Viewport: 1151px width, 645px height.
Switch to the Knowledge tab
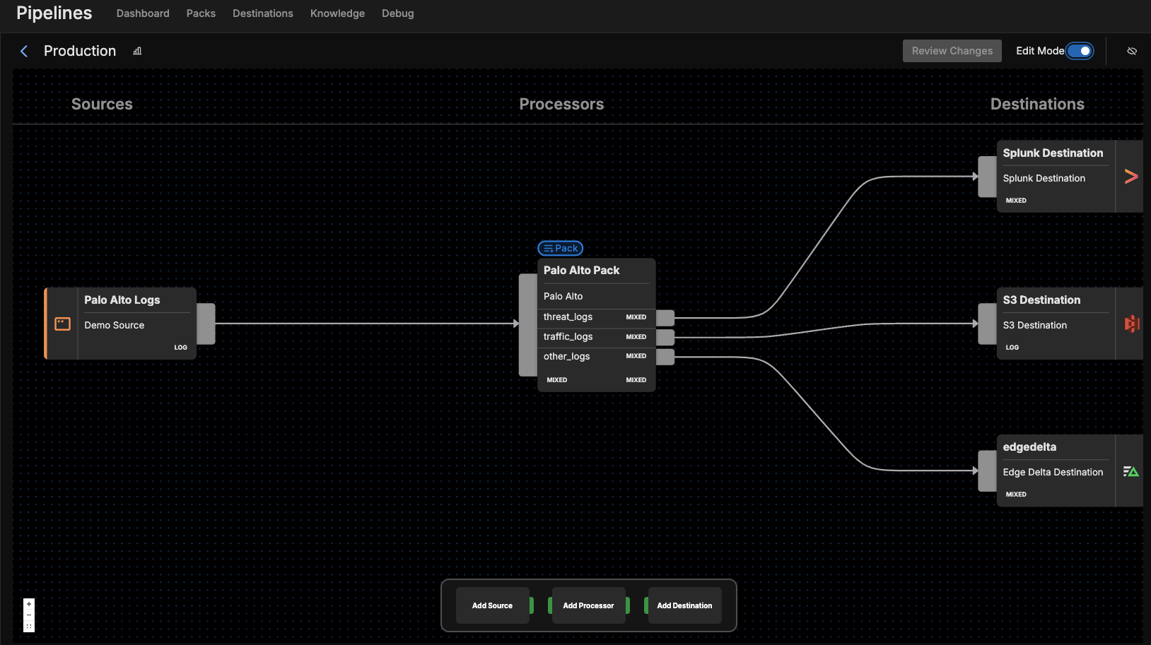point(337,13)
